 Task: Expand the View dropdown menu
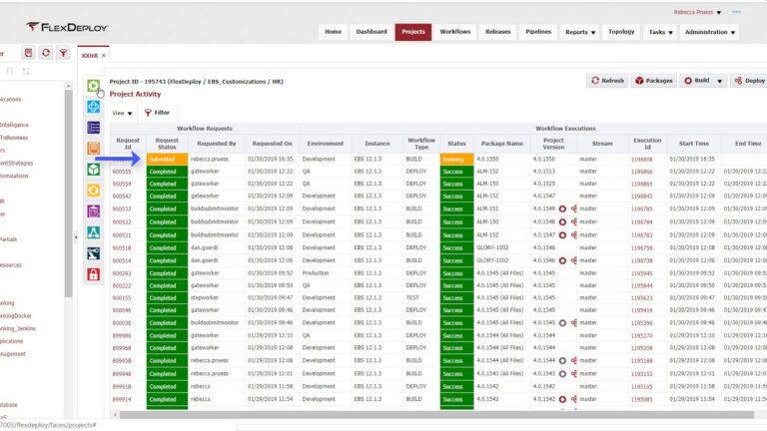pos(122,113)
